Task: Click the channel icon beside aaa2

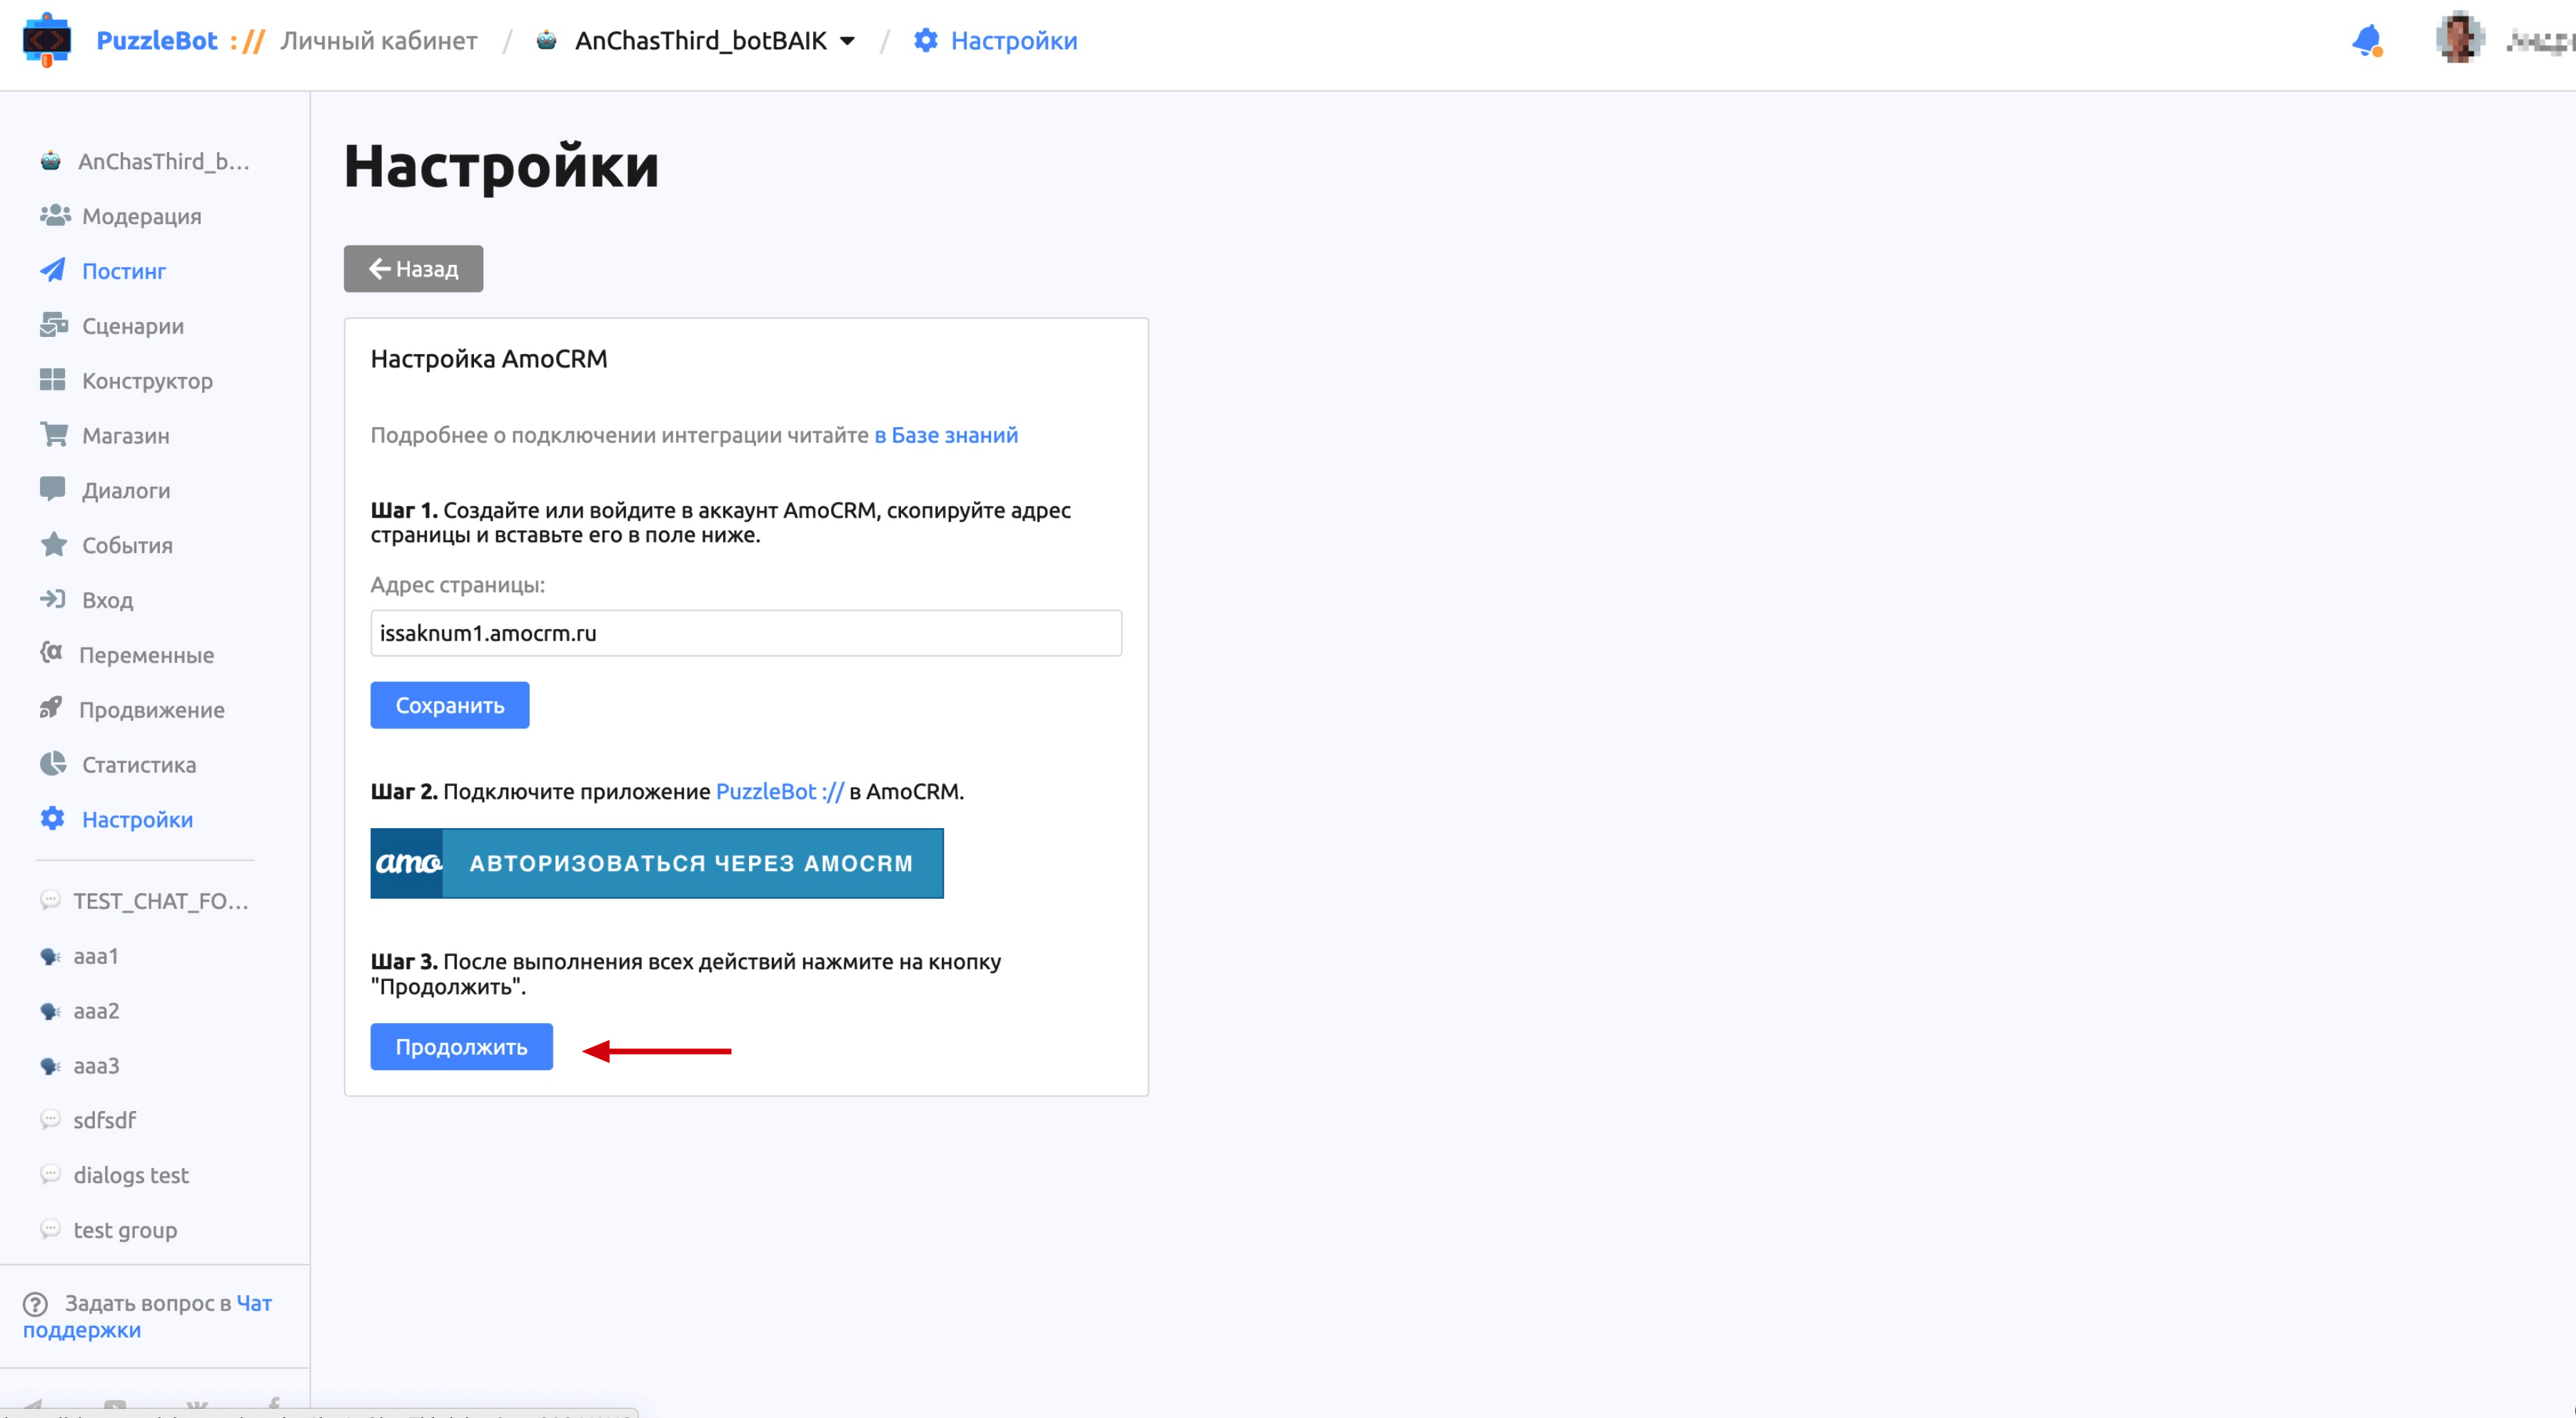Action: click(50, 1011)
